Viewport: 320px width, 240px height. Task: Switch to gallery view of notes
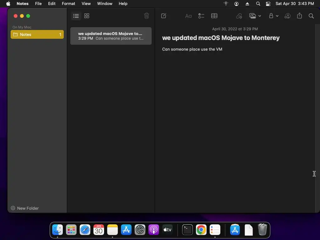[x=87, y=16]
